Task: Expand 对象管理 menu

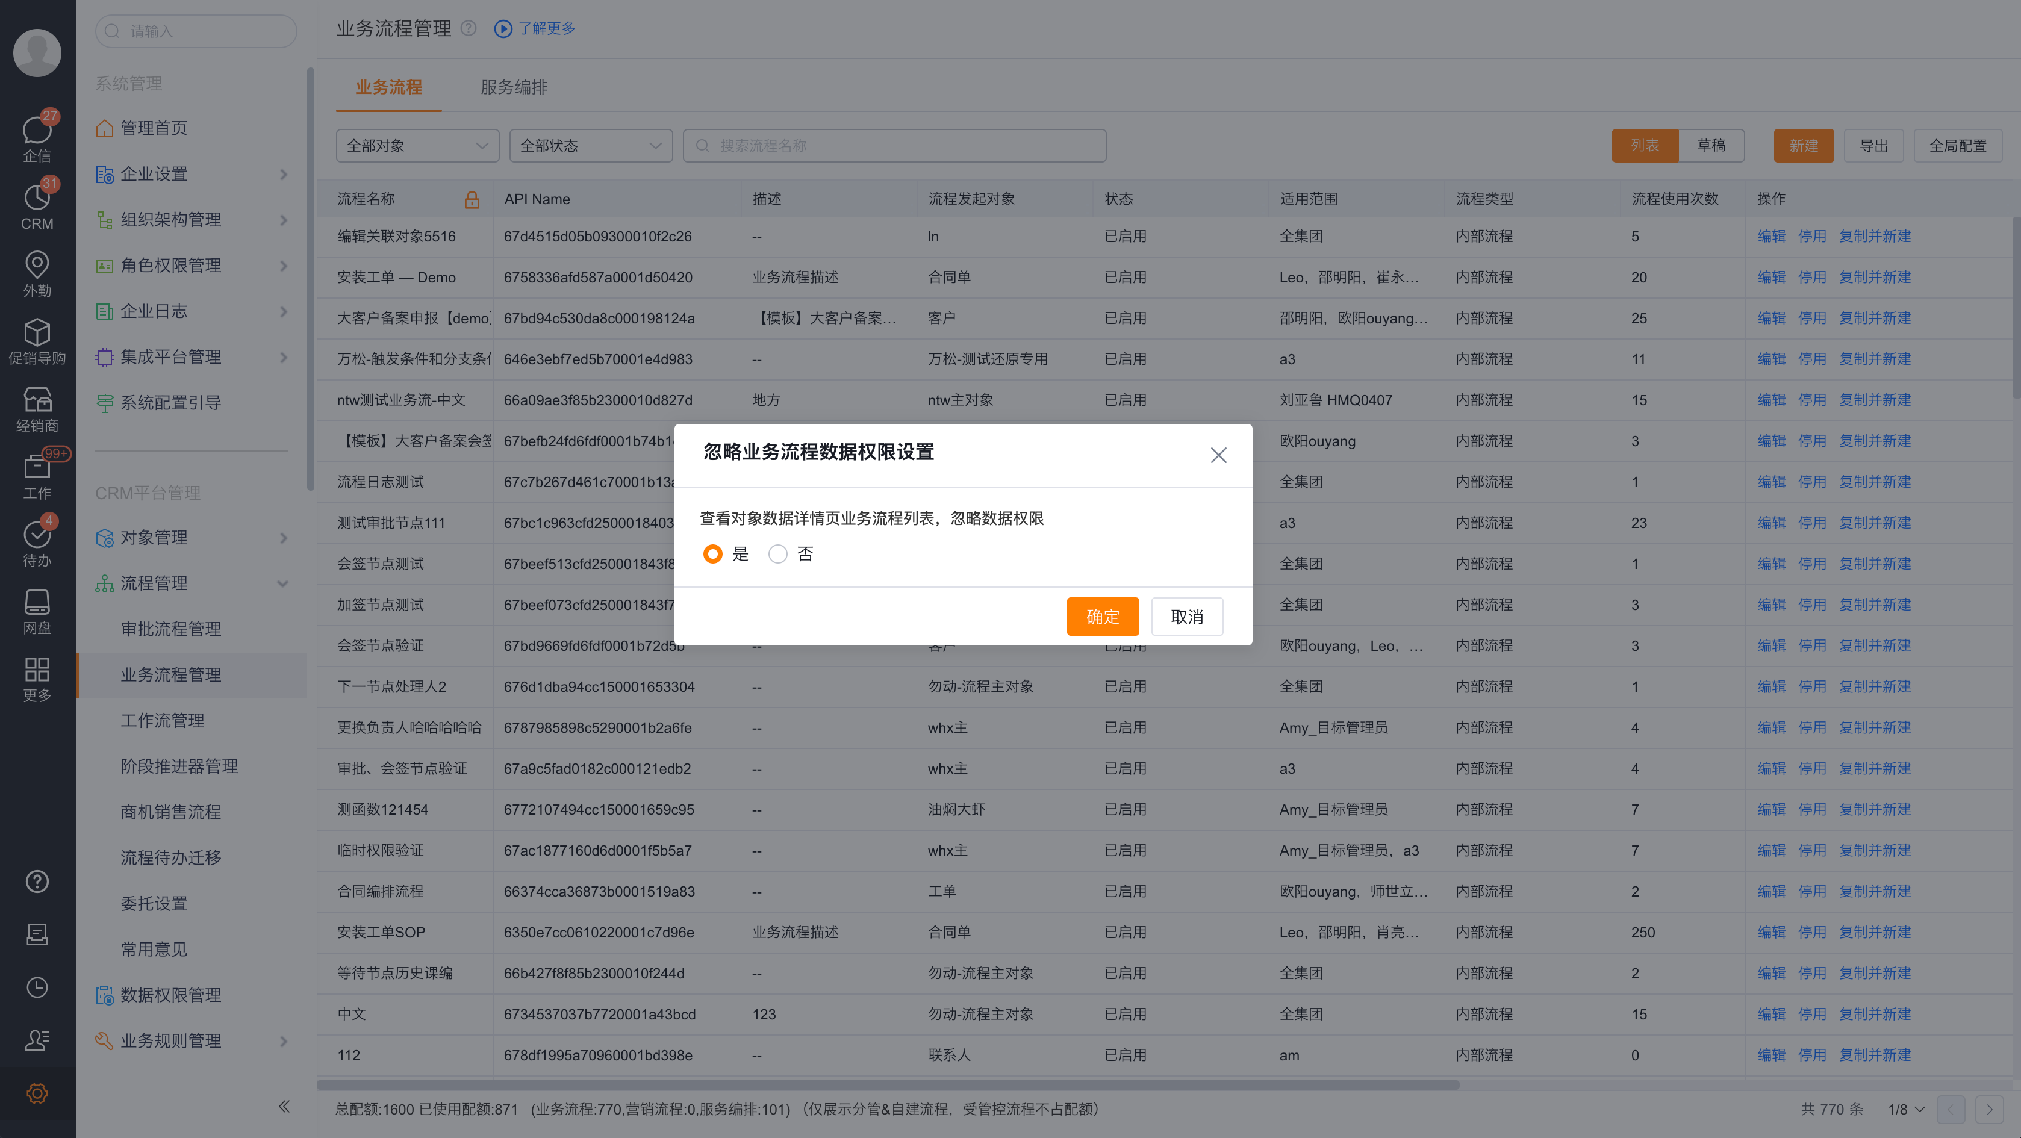Action: point(283,538)
